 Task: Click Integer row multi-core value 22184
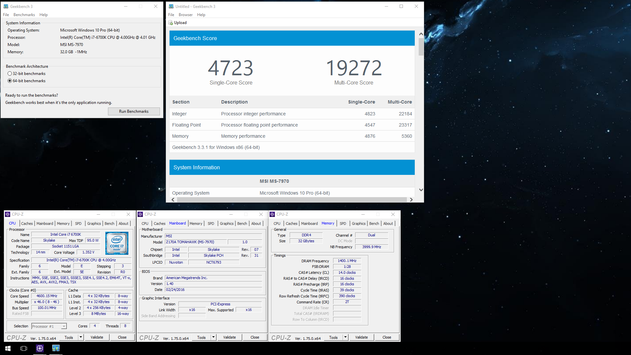(x=405, y=114)
